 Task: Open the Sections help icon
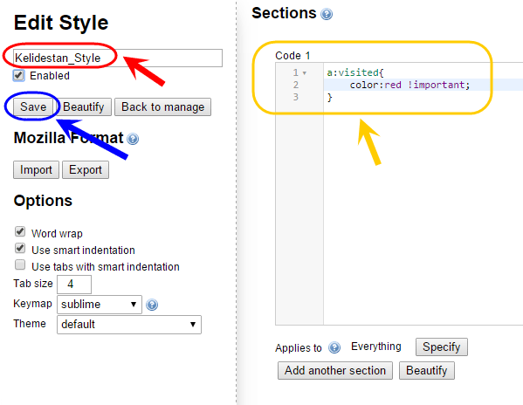(x=327, y=14)
